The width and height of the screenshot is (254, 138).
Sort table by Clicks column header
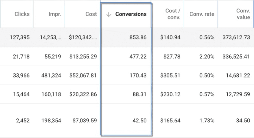coord(22,14)
